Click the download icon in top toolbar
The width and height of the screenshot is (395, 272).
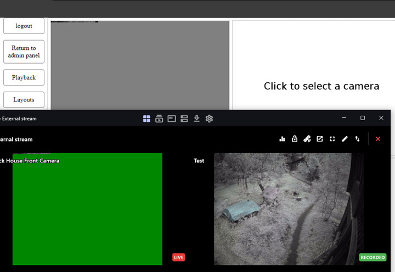click(x=196, y=118)
